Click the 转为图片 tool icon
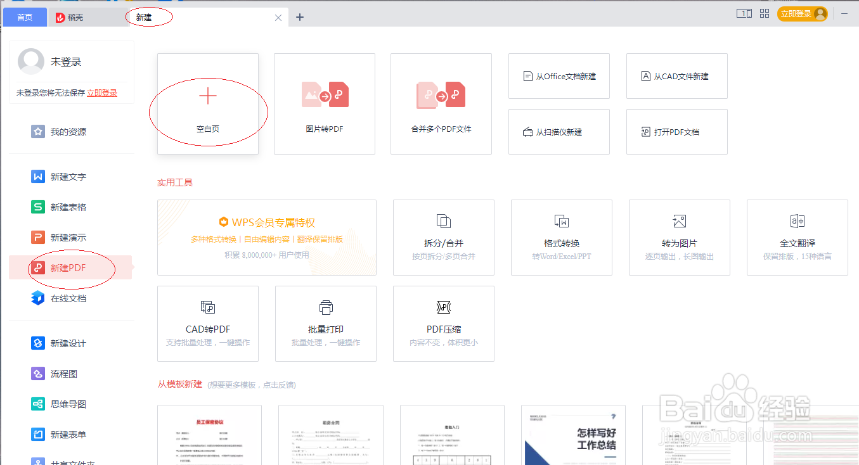The width and height of the screenshot is (859, 465). pyautogui.click(x=680, y=221)
